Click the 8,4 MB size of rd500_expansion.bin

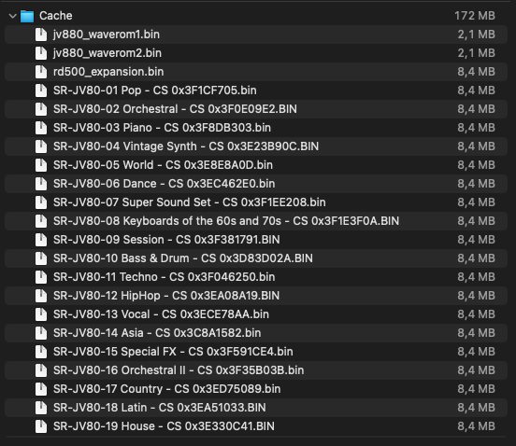(476, 72)
